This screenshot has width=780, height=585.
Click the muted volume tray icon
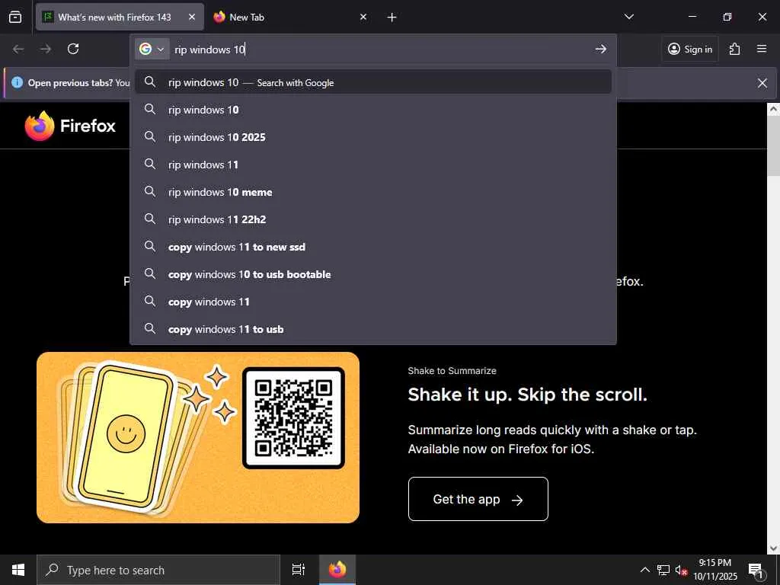pos(681,570)
